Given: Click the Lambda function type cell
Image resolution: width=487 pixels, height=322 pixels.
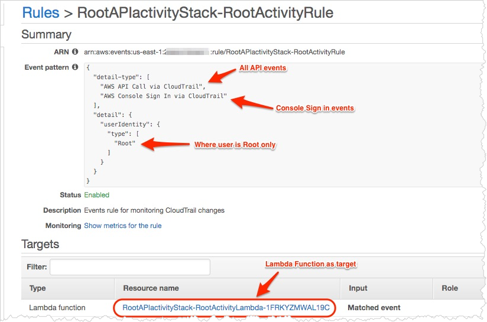Looking at the screenshot, I should pos(57,308).
